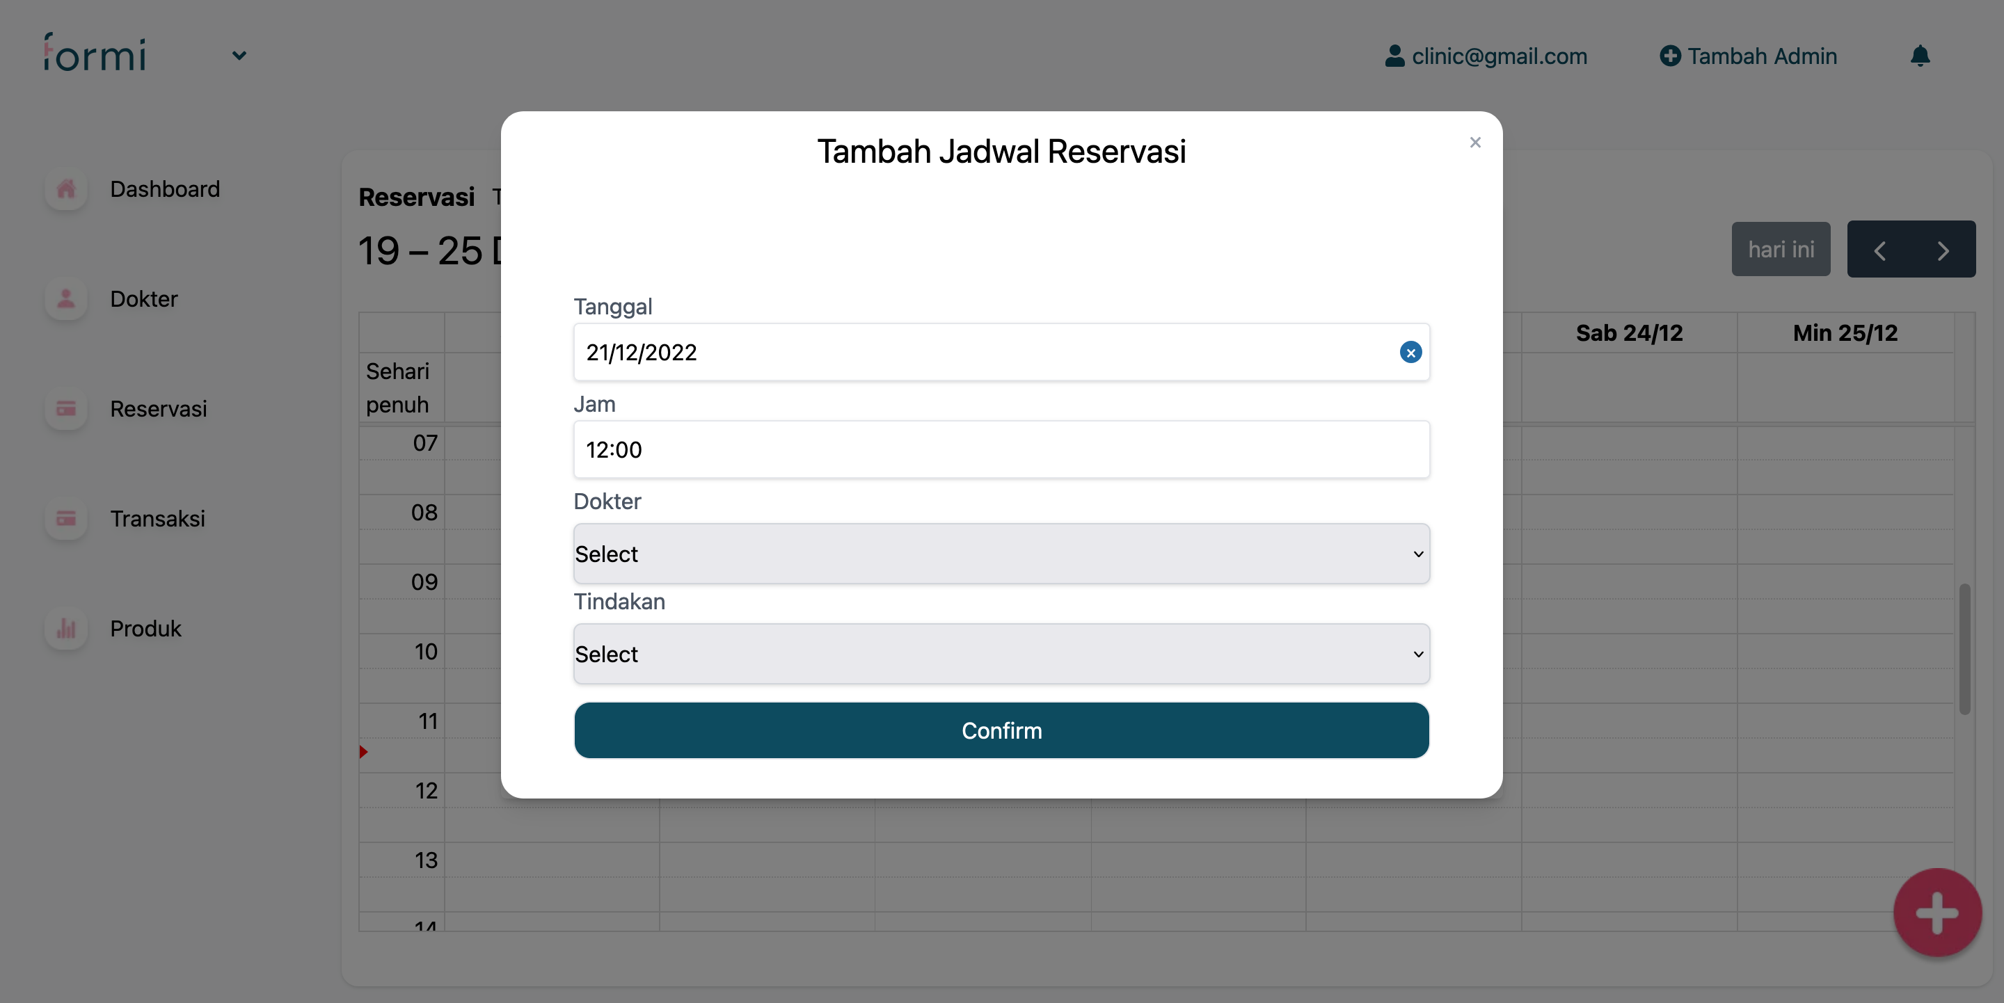The width and height of the screenshot is (2004, 1003).
Task: Click the Jam time input field
Action: click(1001, 449)
